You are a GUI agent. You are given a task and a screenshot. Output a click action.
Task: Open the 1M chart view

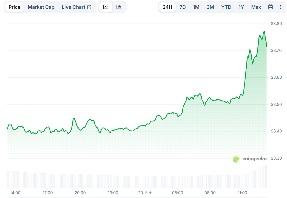(196, 7)
